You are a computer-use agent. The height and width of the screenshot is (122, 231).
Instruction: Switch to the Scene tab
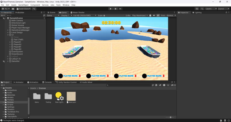pos(51,13)
